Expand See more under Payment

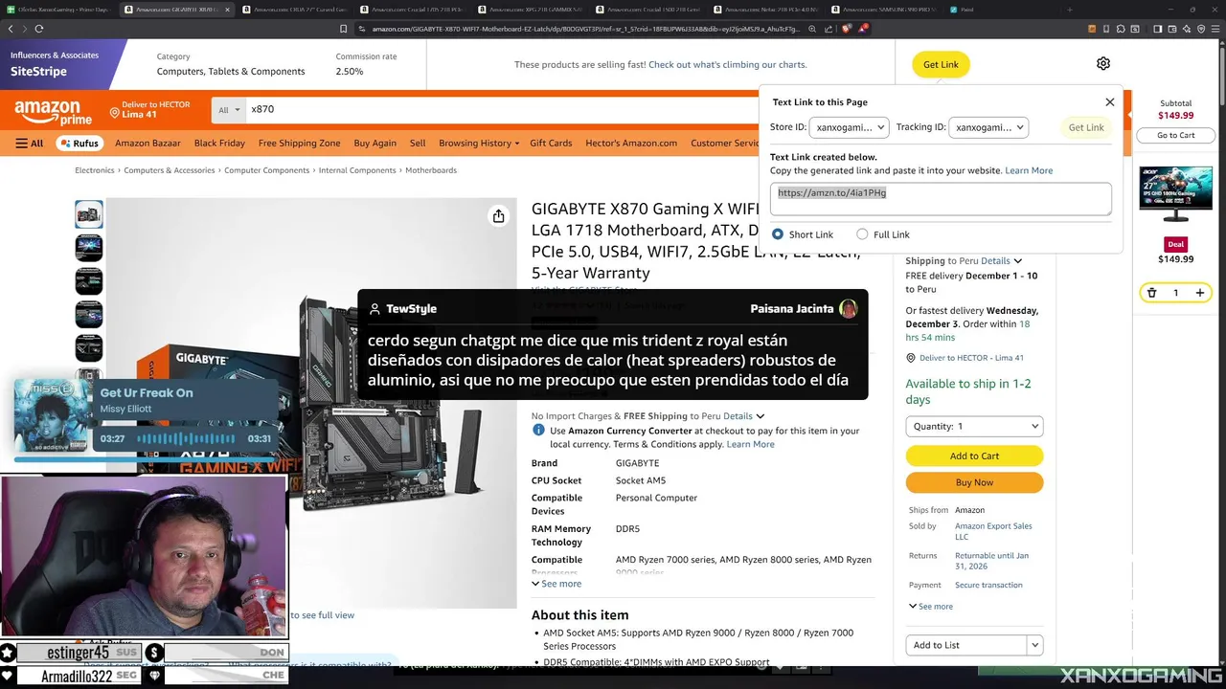(931, 606)
